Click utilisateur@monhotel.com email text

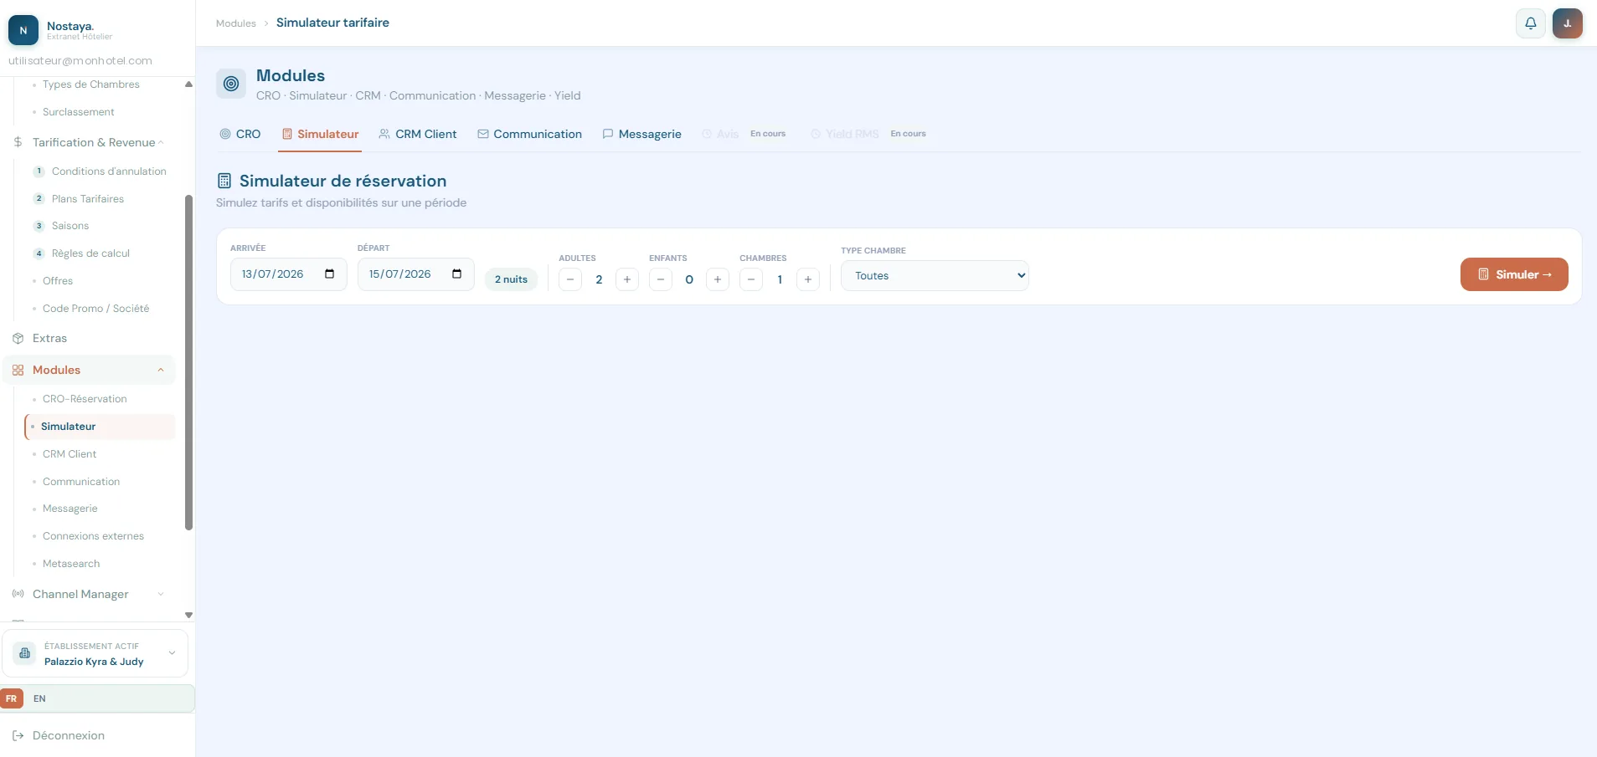(x=80, y=61)
